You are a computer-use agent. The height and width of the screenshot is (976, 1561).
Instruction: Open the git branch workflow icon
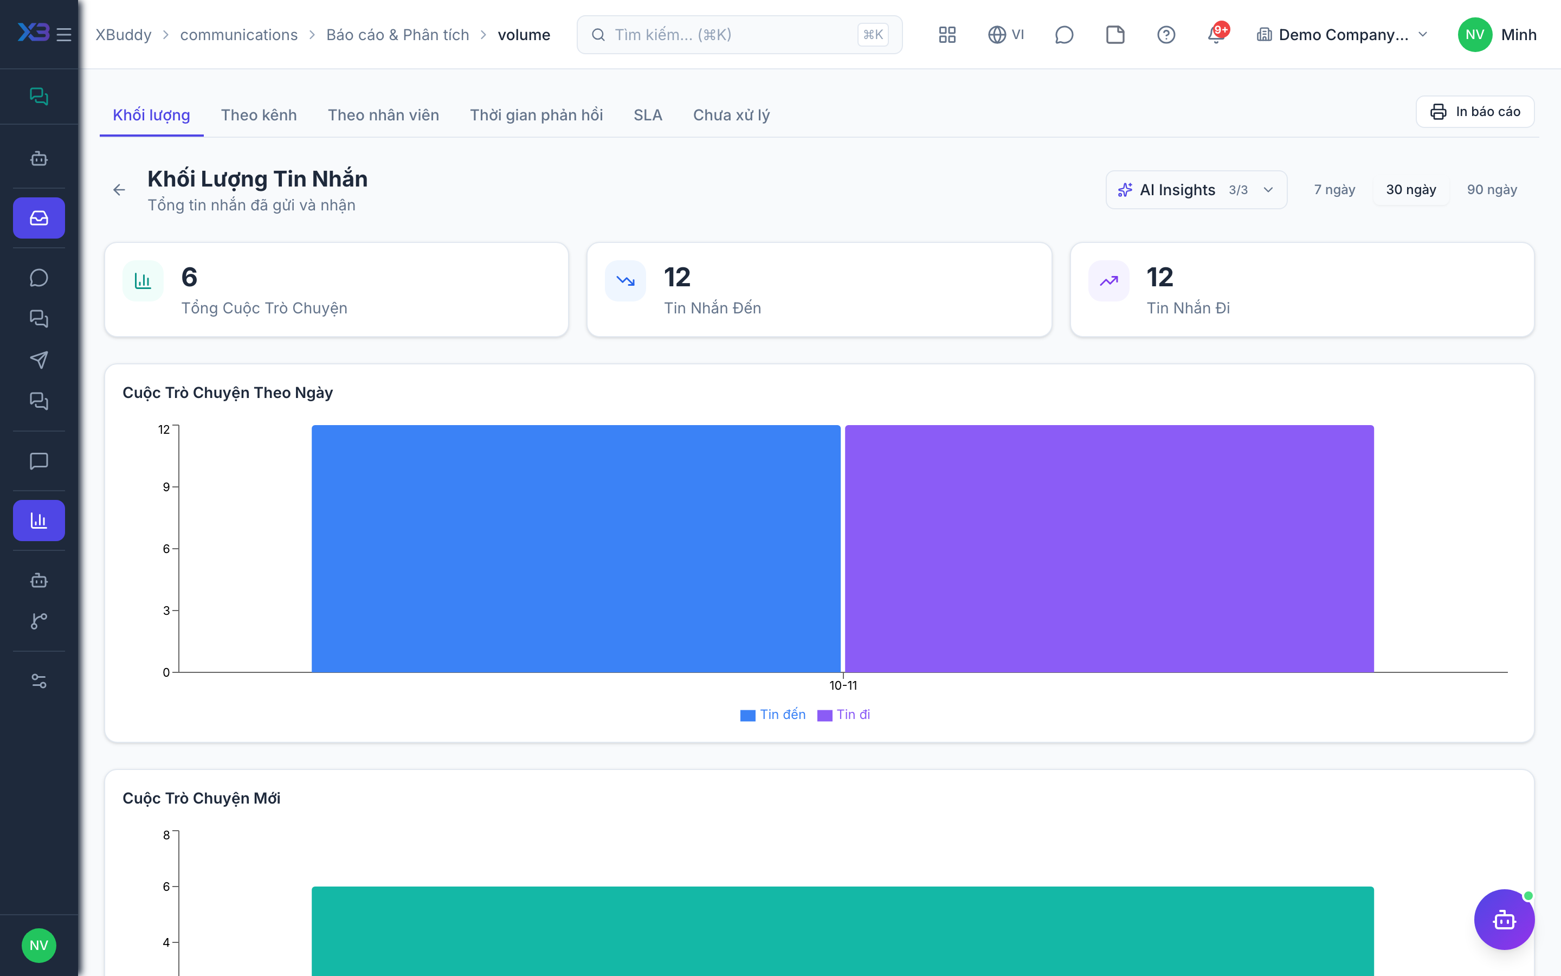[38, 621]
